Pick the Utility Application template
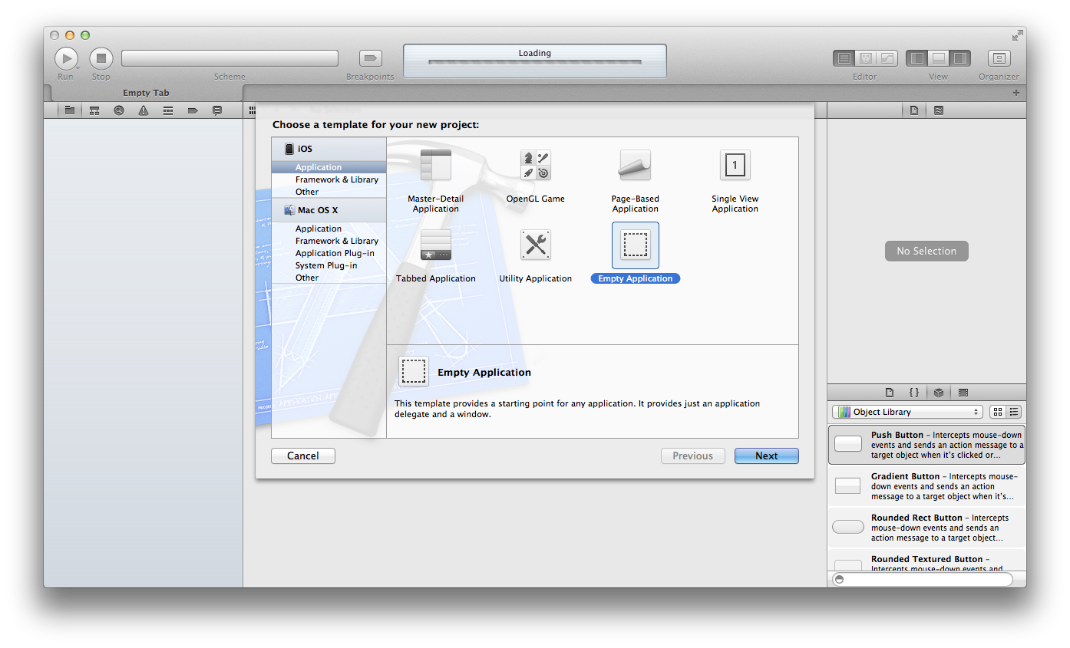The height and width of the screenshot is (648, 1070). (536, 255)
